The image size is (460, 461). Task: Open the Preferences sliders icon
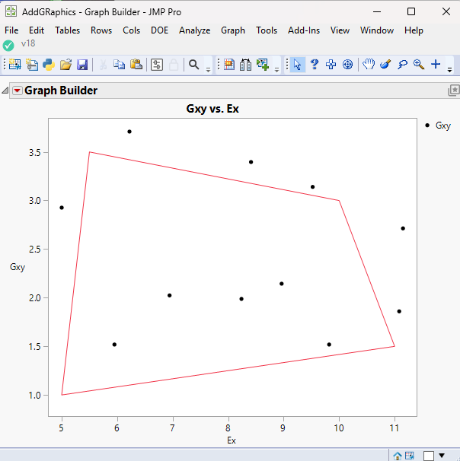[x=157, y=65]
